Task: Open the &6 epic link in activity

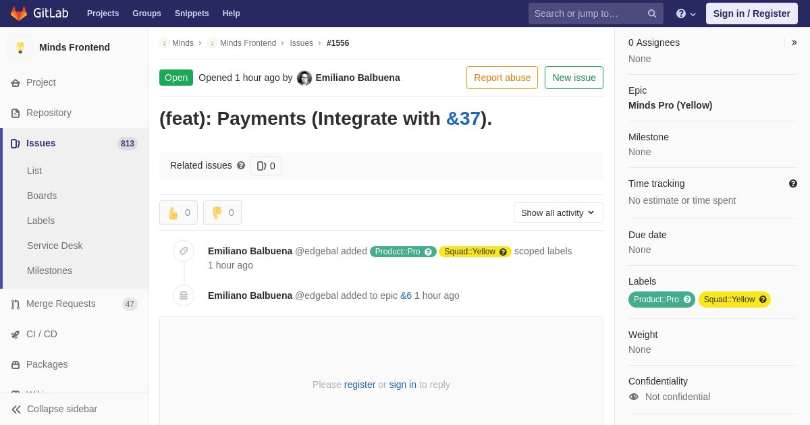Action: [406, 295]
